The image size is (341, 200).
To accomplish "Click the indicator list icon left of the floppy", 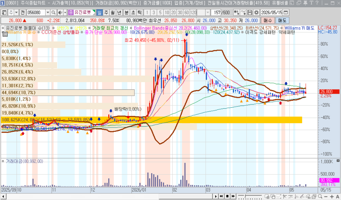I will pos(243,13).
